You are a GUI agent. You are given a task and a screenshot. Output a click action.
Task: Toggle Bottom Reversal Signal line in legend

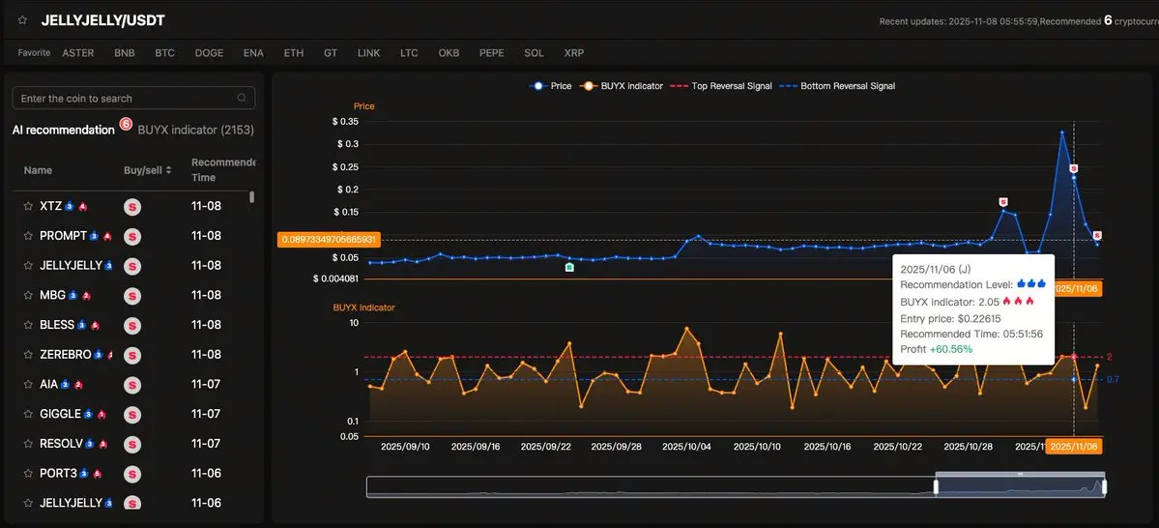[837, 86]
